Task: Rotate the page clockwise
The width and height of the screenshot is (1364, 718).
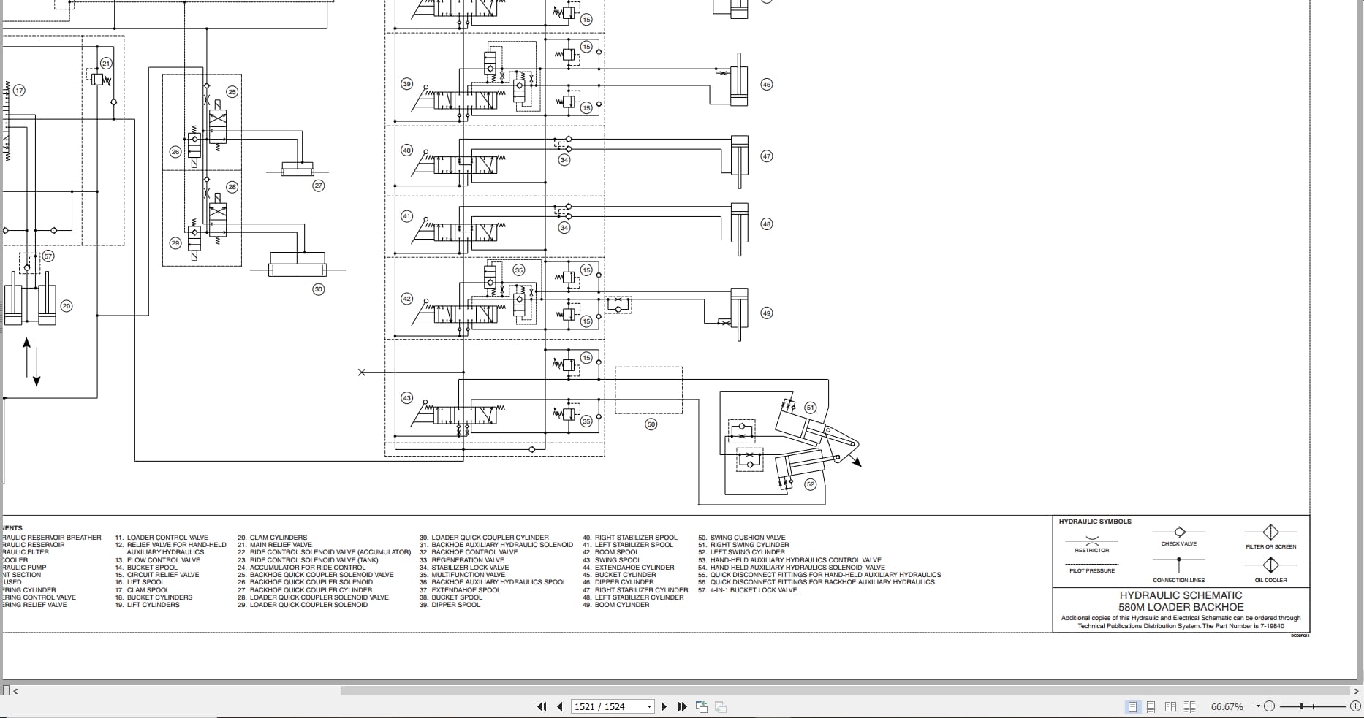Action: pos(719,706)
